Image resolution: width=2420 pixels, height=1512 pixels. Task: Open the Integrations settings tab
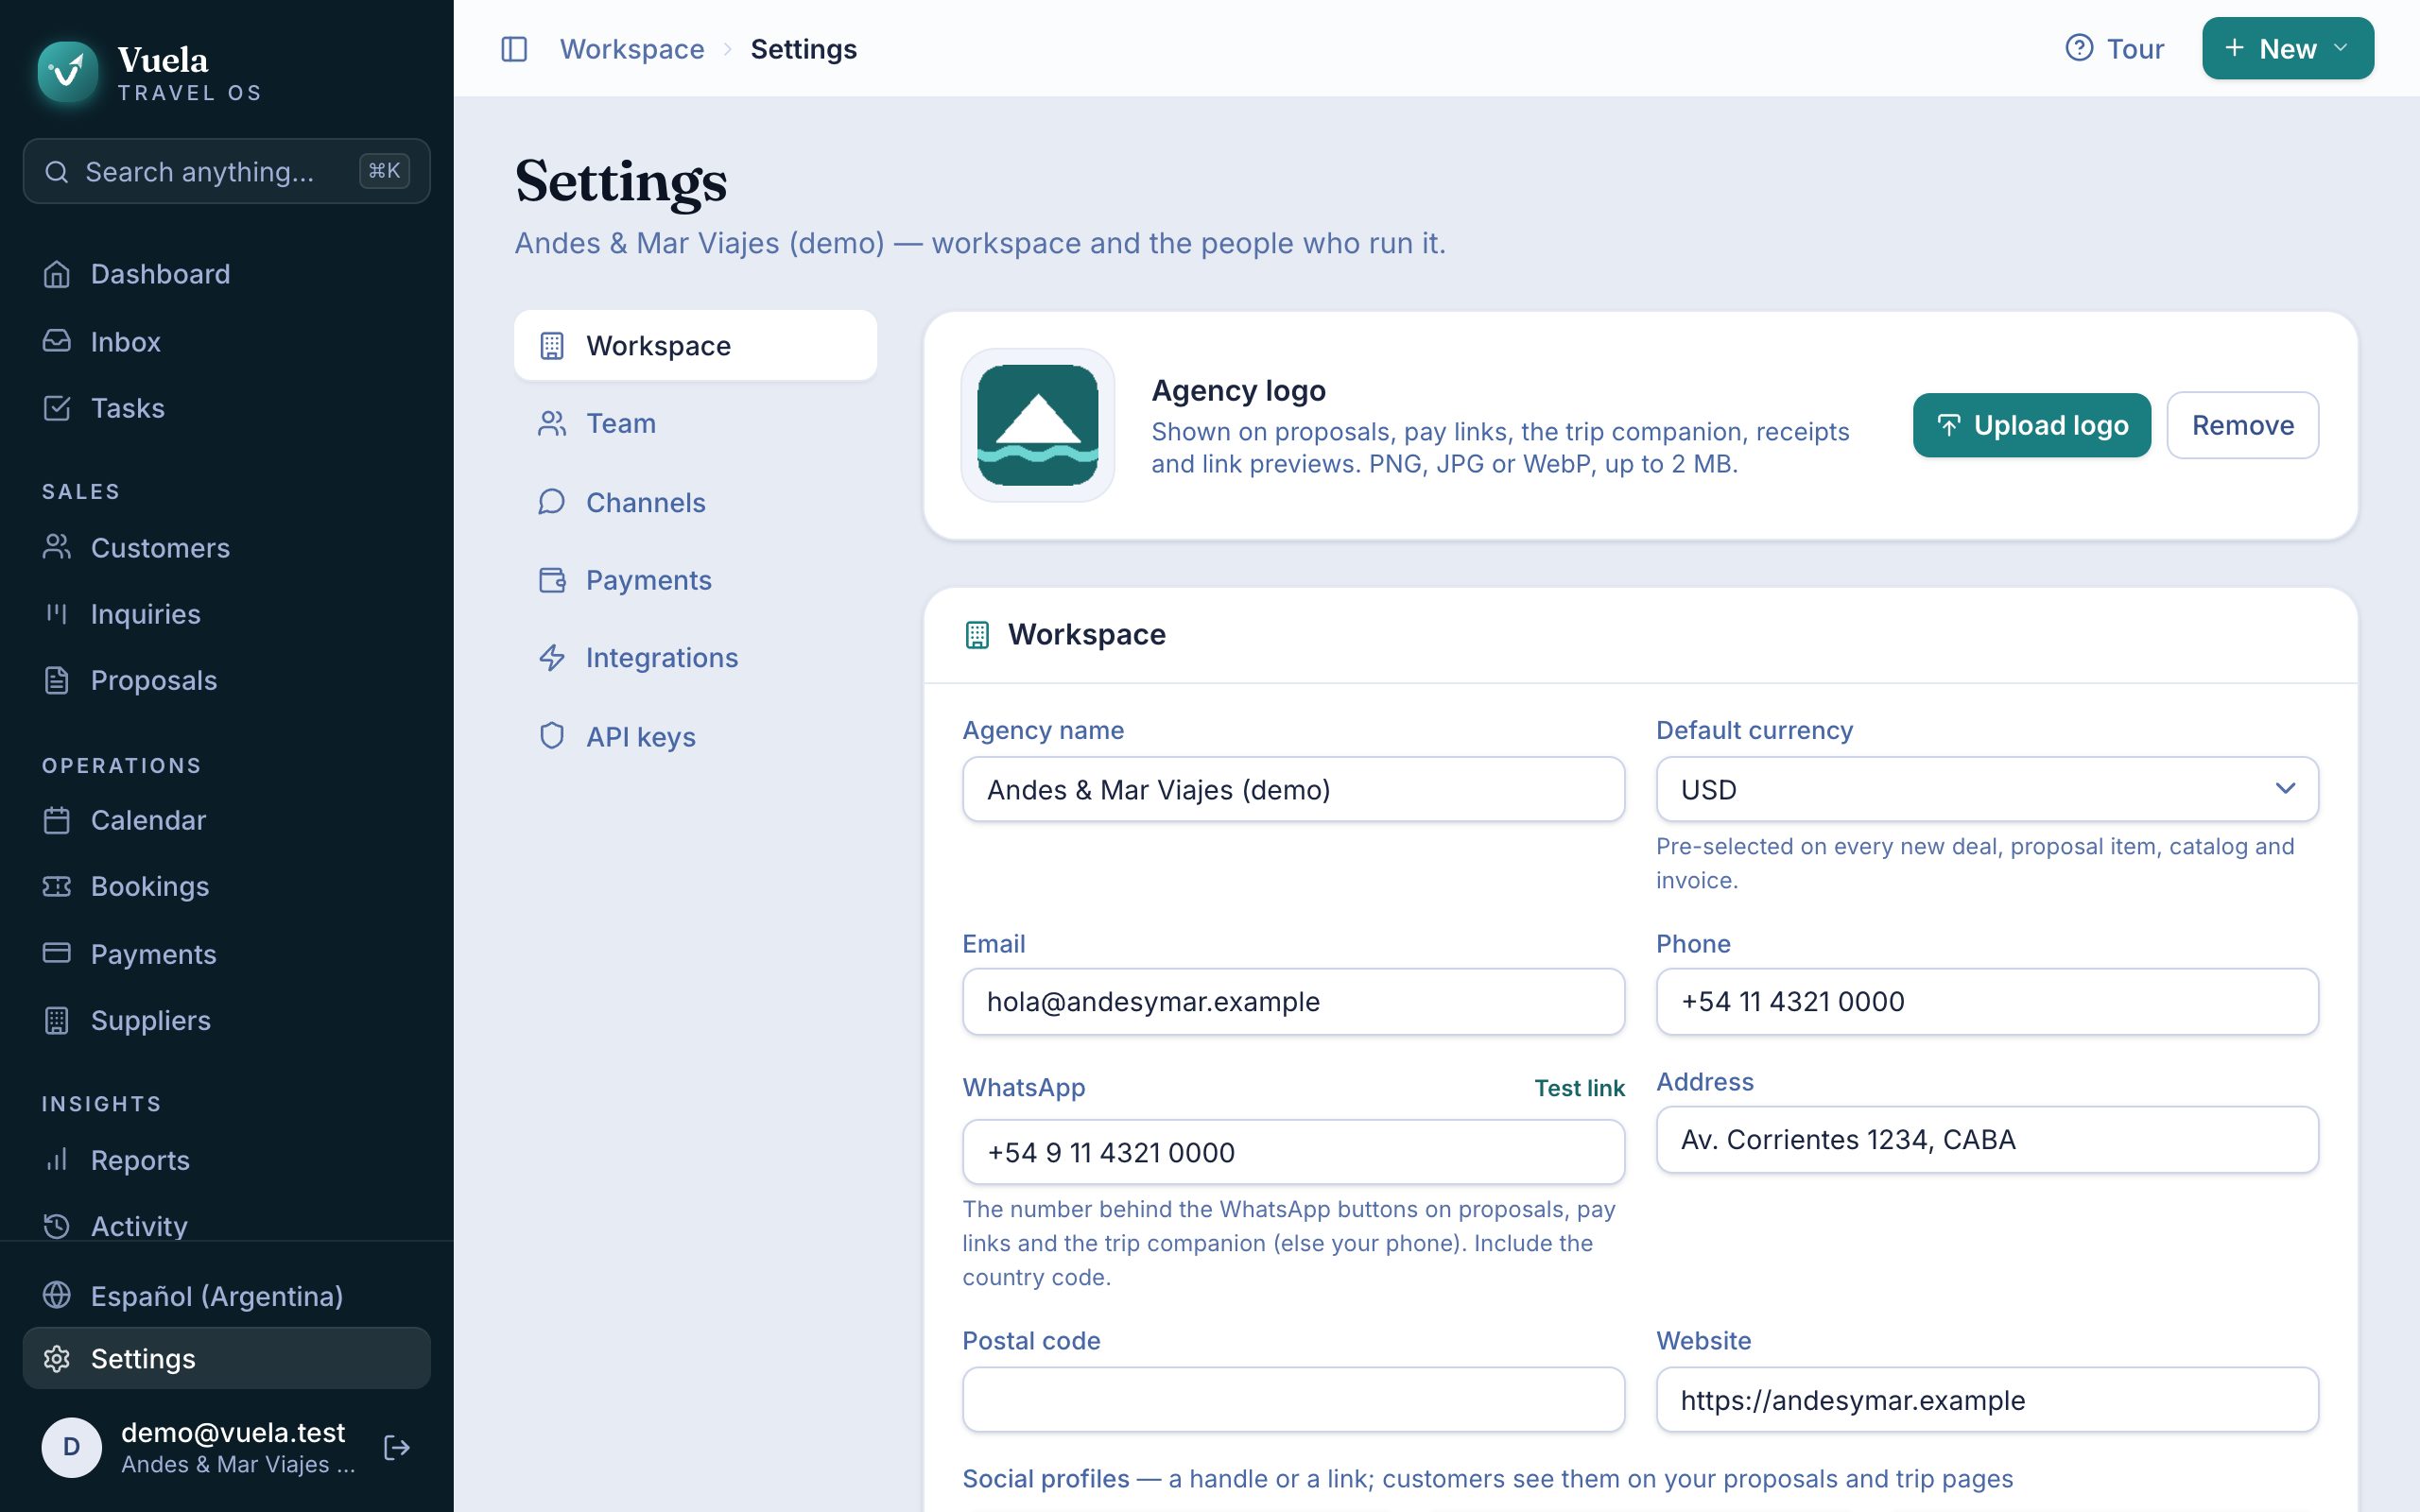[x=695, y=658]
